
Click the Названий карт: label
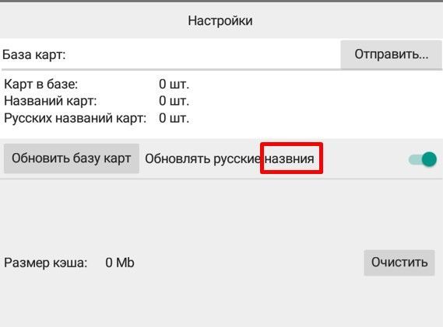pos(51,101)
